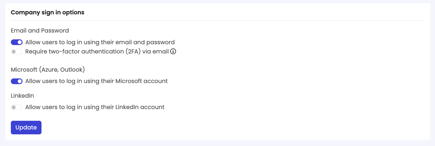Image resolution: width=435 pixels, height=146 pixels.
Task: Click 'Require two-factor authentication (2FA) via email' label
Action: pos(97,52)
